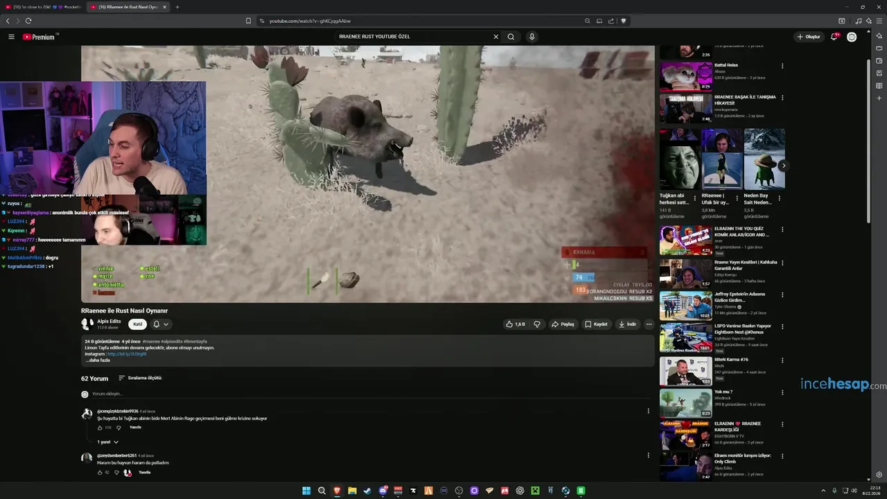The width and height of the screenshot is (887, 499).
Task: Open the YouTube notifications bell
Action: pyautogui.click(x=834, y=37)
